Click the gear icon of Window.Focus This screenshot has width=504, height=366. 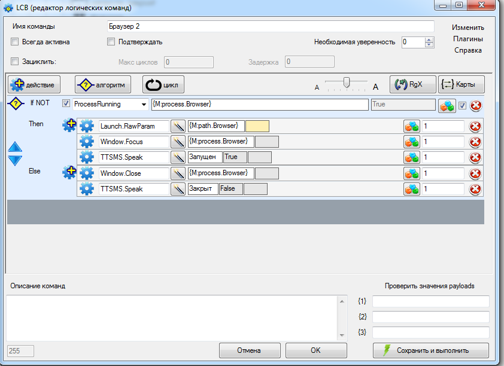87,142
